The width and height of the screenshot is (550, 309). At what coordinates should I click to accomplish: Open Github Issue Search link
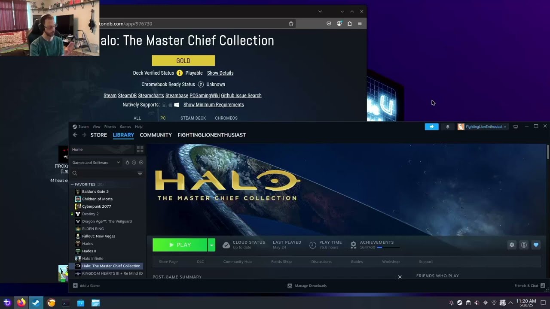241,96
